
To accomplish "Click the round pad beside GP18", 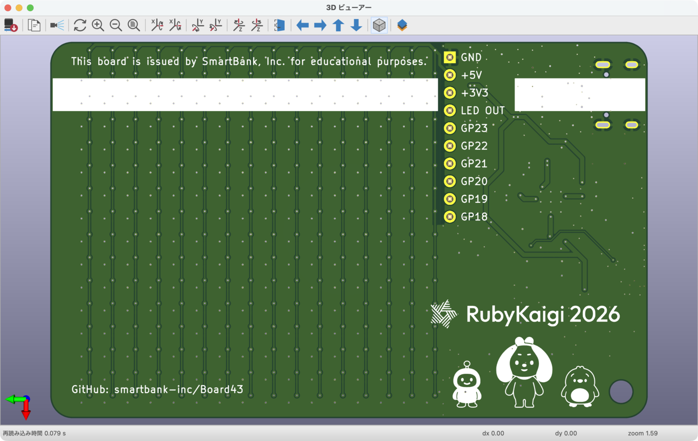I will tap(450, 217).
